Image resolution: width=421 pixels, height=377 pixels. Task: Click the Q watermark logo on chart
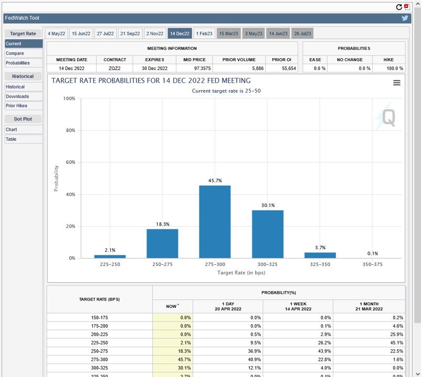[387, 117]
